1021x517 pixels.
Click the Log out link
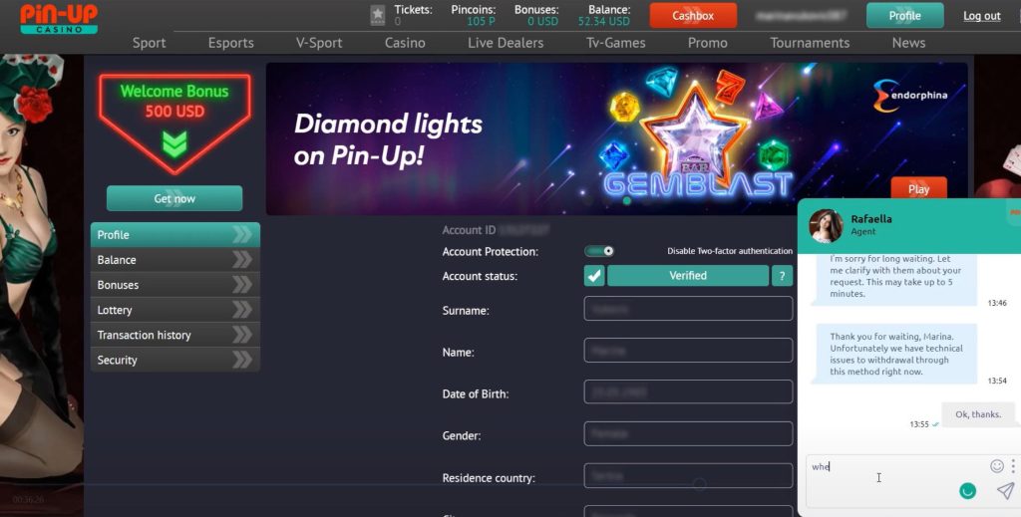(981, 16)
